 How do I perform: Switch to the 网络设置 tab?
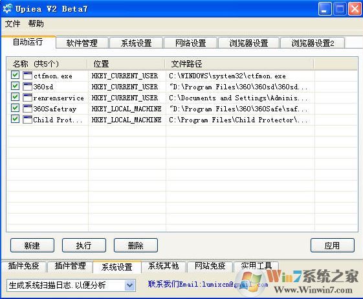click(190, 43)
